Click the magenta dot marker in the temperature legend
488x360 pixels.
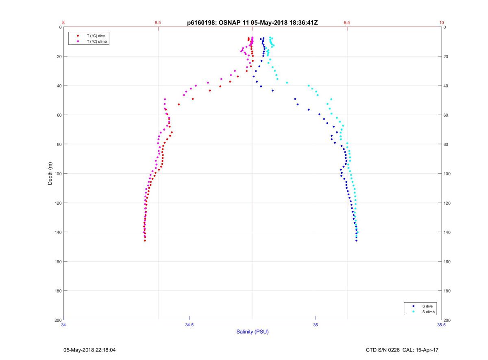coord(78,41)
